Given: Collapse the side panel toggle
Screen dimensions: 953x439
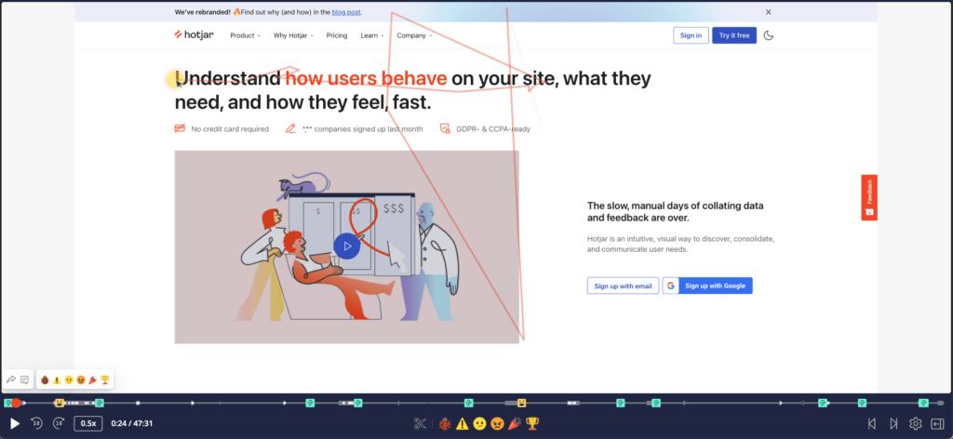Looking at the screenshot, I should pos(937,424).
